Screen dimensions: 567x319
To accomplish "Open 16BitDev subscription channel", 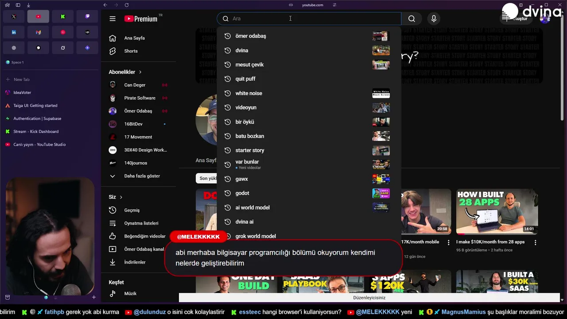I will (x=139, y=124).
